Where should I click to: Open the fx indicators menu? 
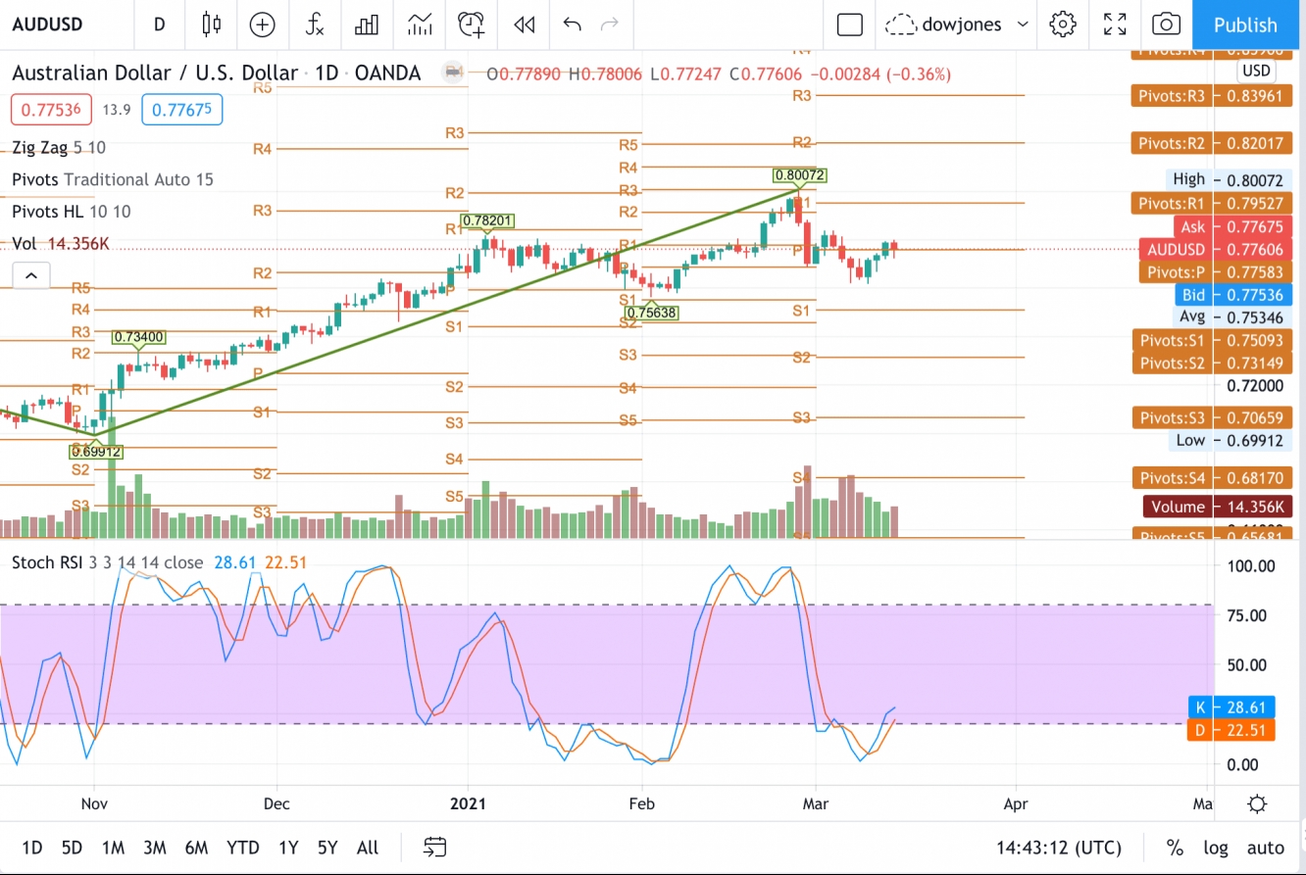pos(314,24)
